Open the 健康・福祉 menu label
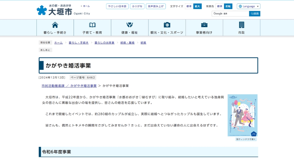The image size is (294, 158). tap(130, 32)
